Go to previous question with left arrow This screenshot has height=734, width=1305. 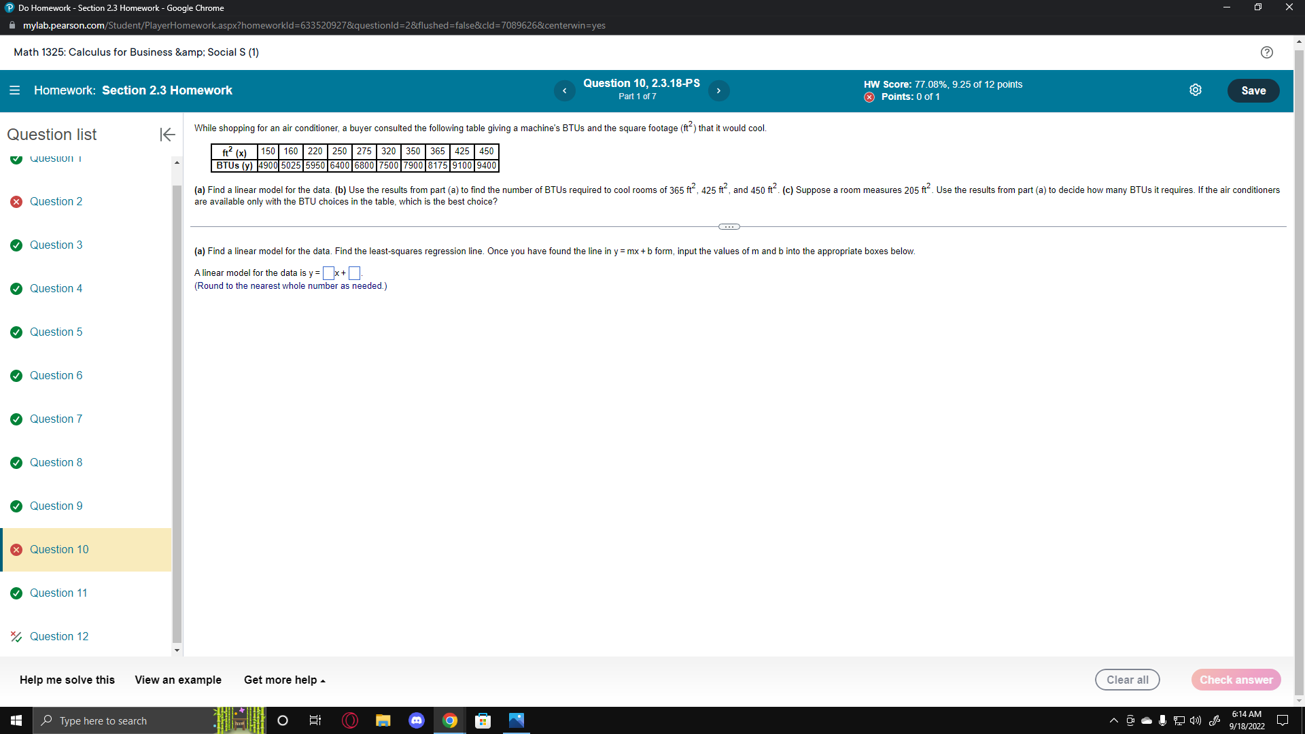564,90
